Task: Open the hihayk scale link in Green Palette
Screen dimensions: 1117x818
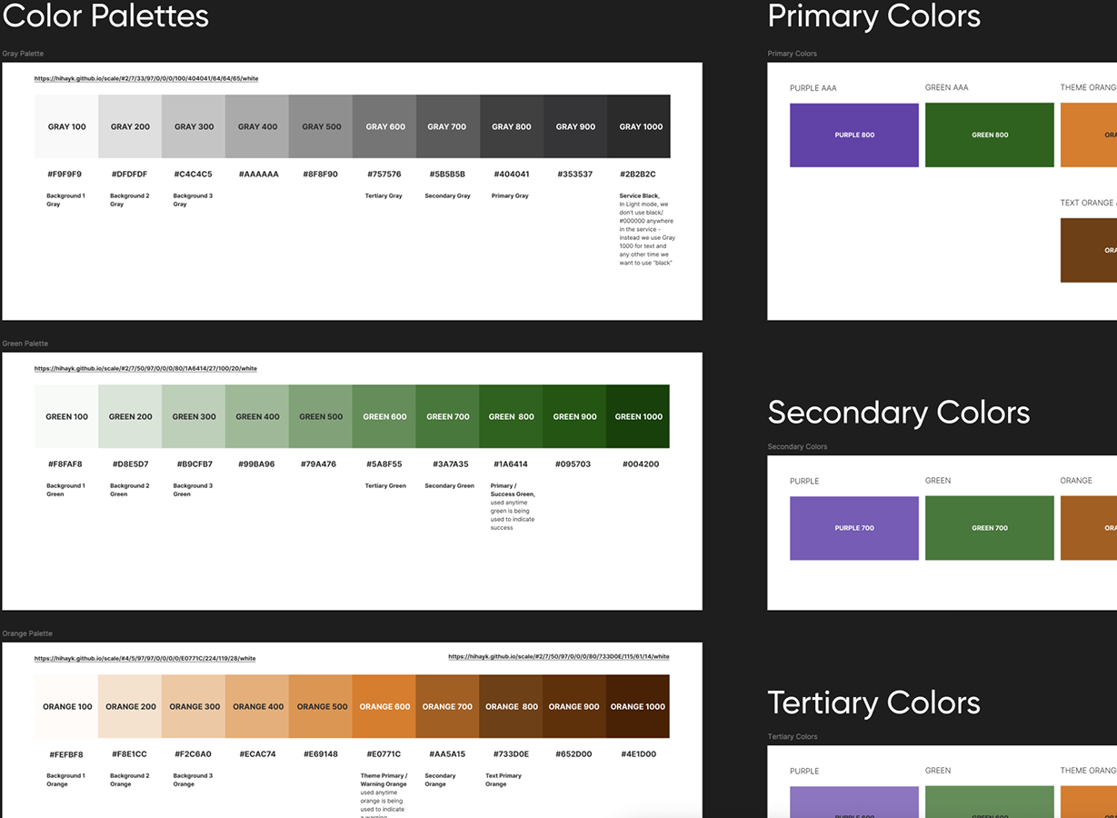Action: coord(145,369)
